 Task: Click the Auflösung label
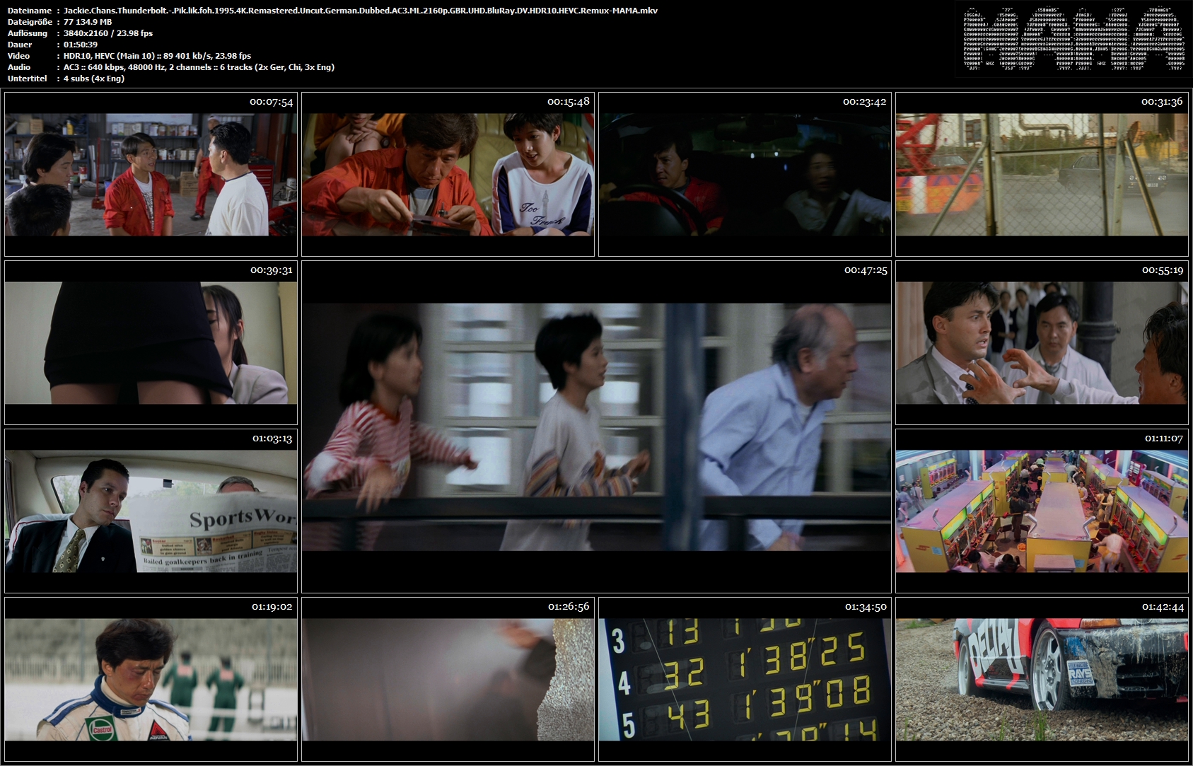[28, 33]
